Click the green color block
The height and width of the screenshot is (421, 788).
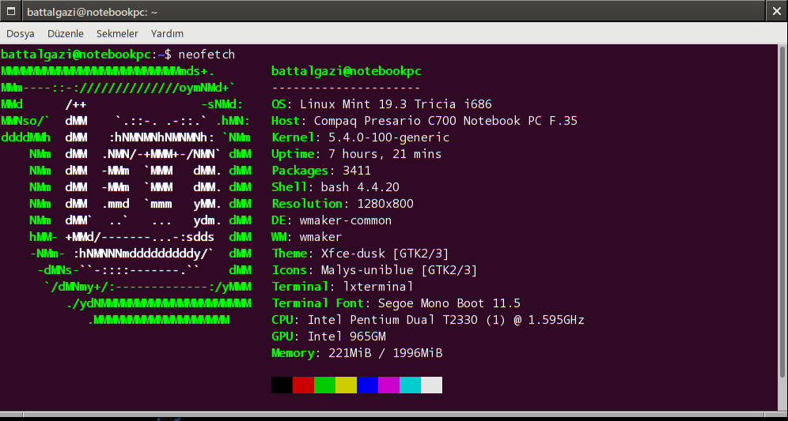(x=324, y=385)
